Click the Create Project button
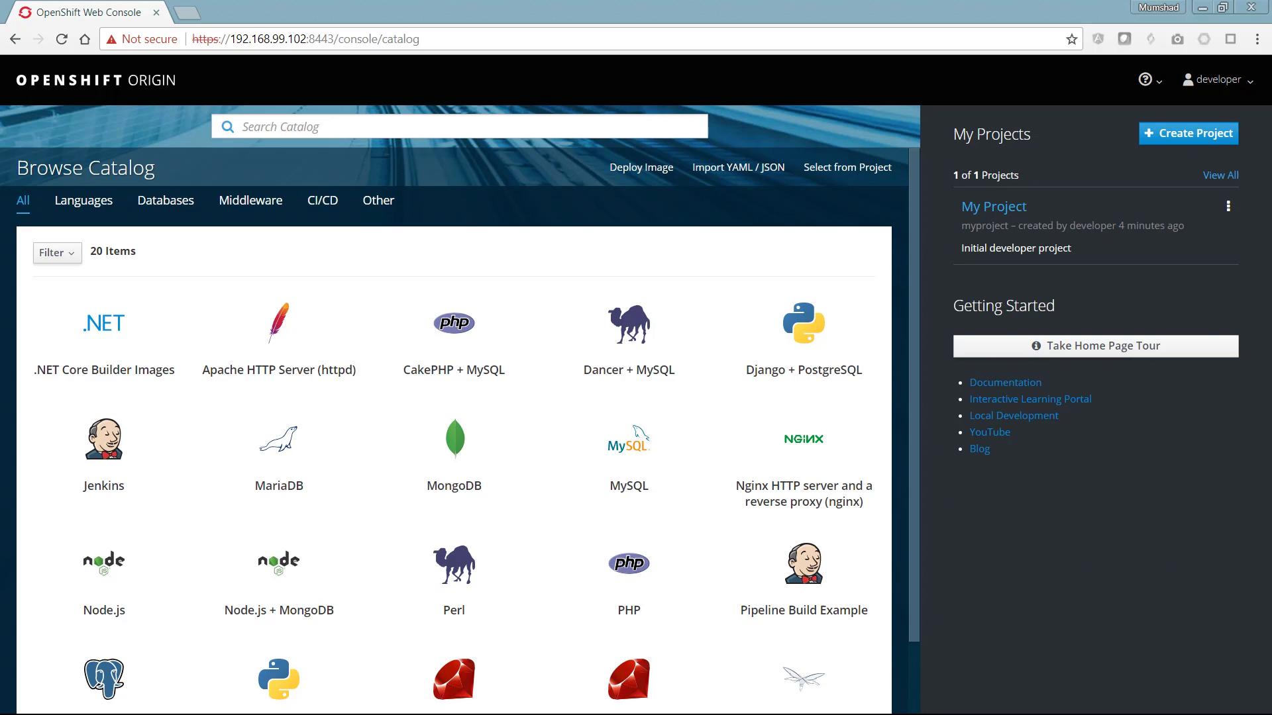The height and width of the screenshot is (715, 1272). click(1189, 133)
